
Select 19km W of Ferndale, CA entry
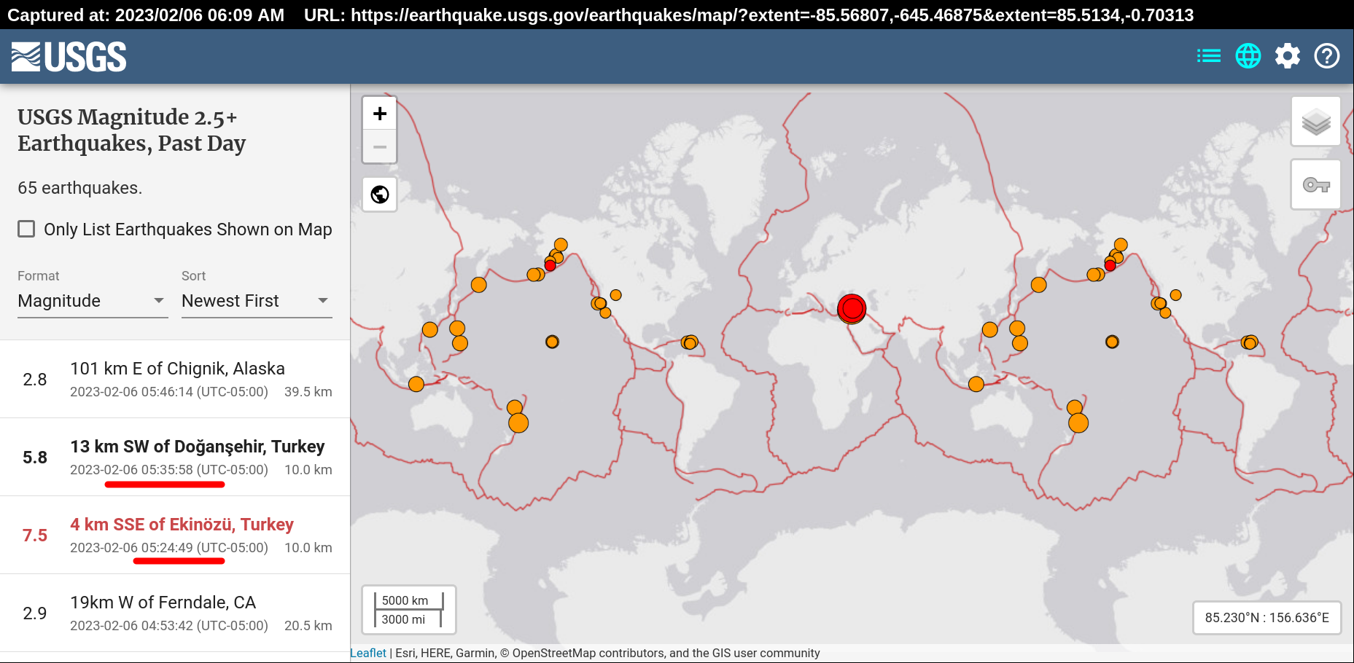[175, 613]
